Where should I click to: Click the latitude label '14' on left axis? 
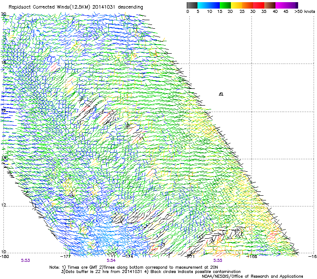point(3,158)
